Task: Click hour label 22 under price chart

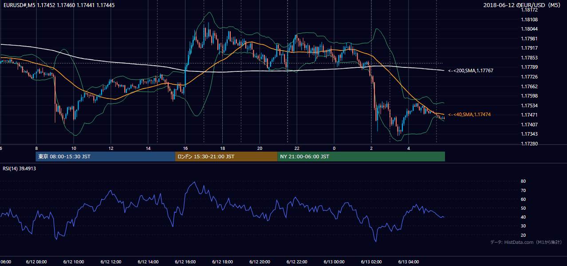Action: pyautogui.click(x=297, y=148)
